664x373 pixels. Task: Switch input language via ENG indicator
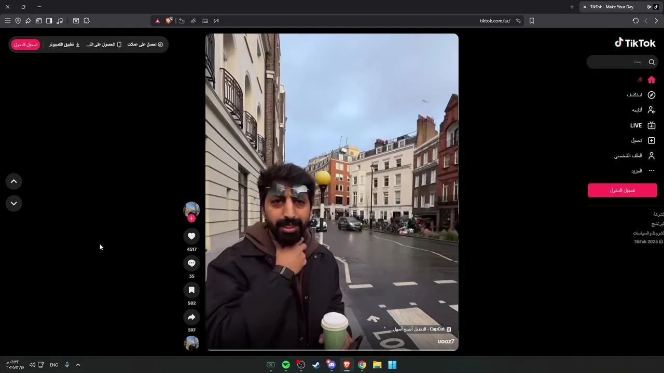(x=54, y=365)
